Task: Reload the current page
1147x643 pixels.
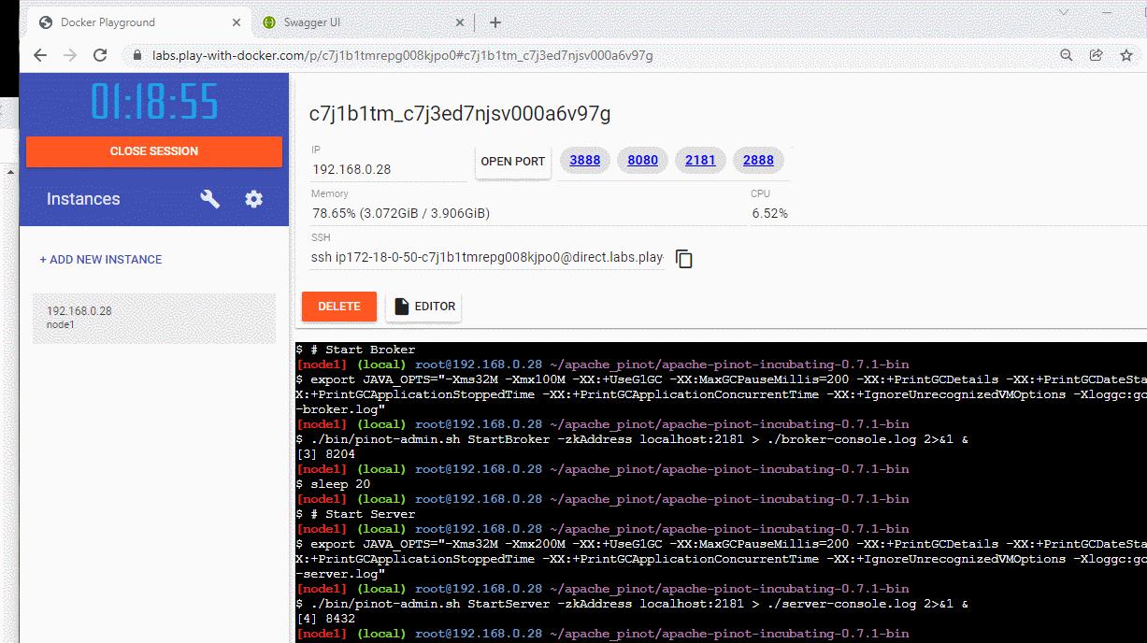Action: [x=100, y=55]
